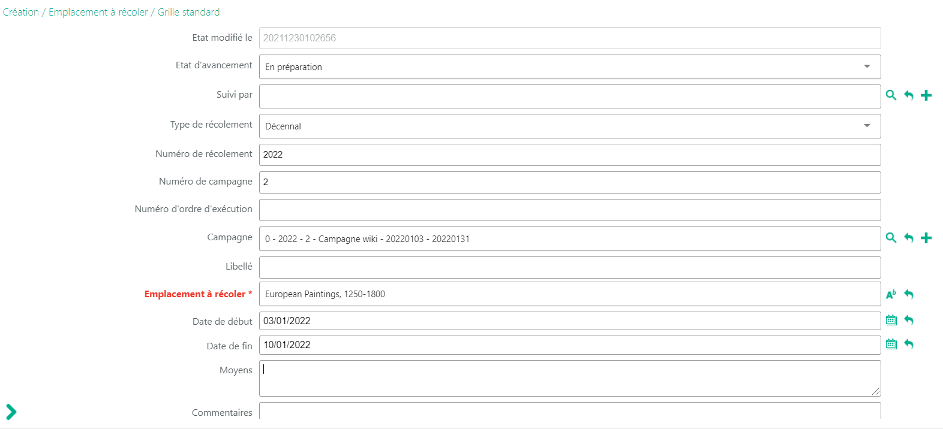Reset the Date de début value
The width and height of the screenshot is (943, 429).
click(x=909, y=320)
